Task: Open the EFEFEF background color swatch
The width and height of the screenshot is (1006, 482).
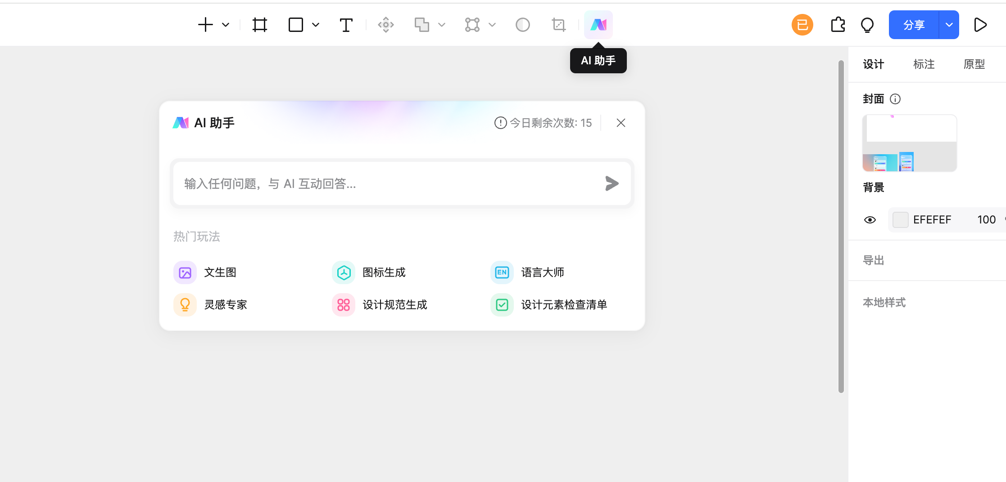Action: pyautogui.click(x=901, y=220)
